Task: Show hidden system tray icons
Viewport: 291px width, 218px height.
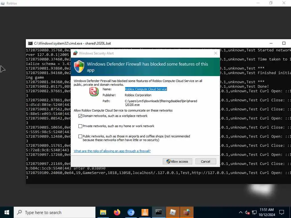Action: [240, 212]
